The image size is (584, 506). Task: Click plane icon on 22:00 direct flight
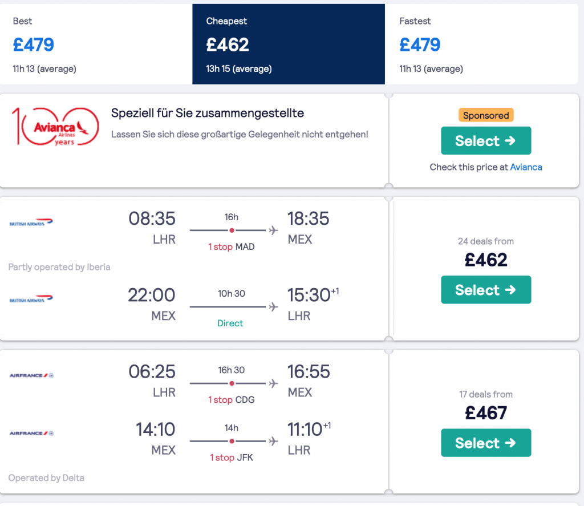click(x=274, y=307)
